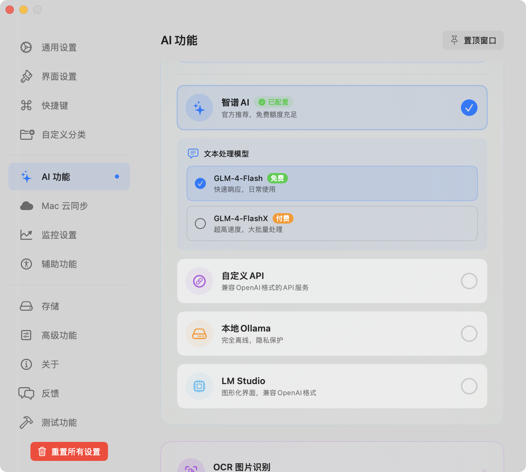526x472 pixels.
Task: Open Mac 云同步 via the cloud icon
Action: pos(26,206)
